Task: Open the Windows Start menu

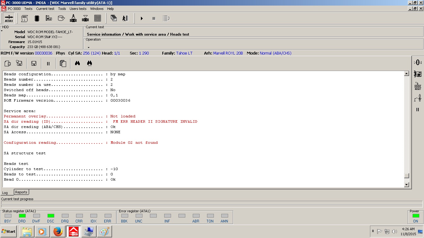Action: (x=9, y=231)
